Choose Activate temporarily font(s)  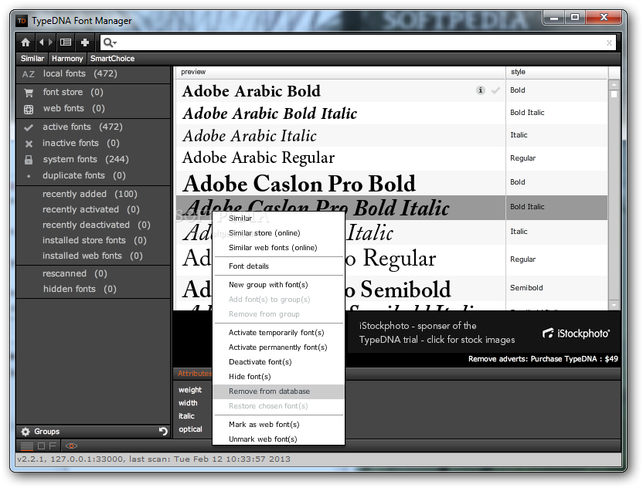278,333
